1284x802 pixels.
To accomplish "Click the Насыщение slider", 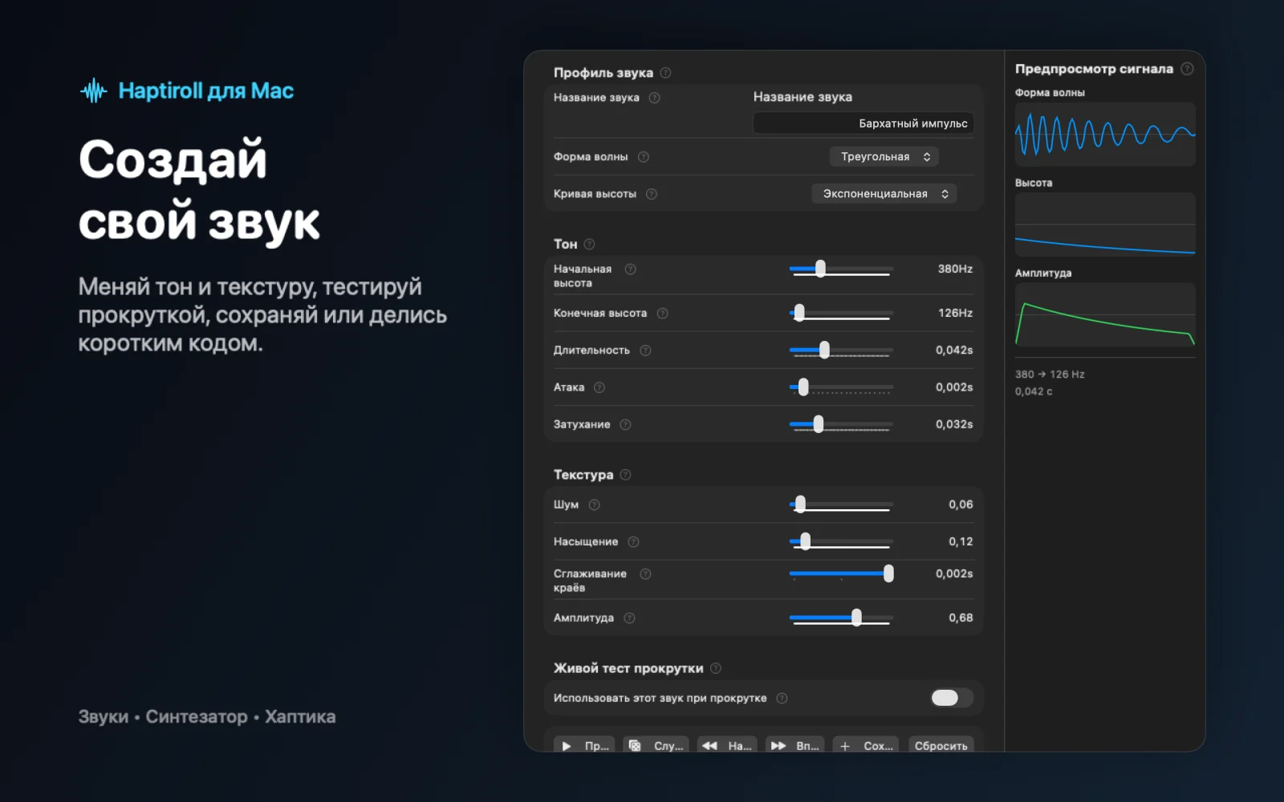I will click(x=841, y=542).
